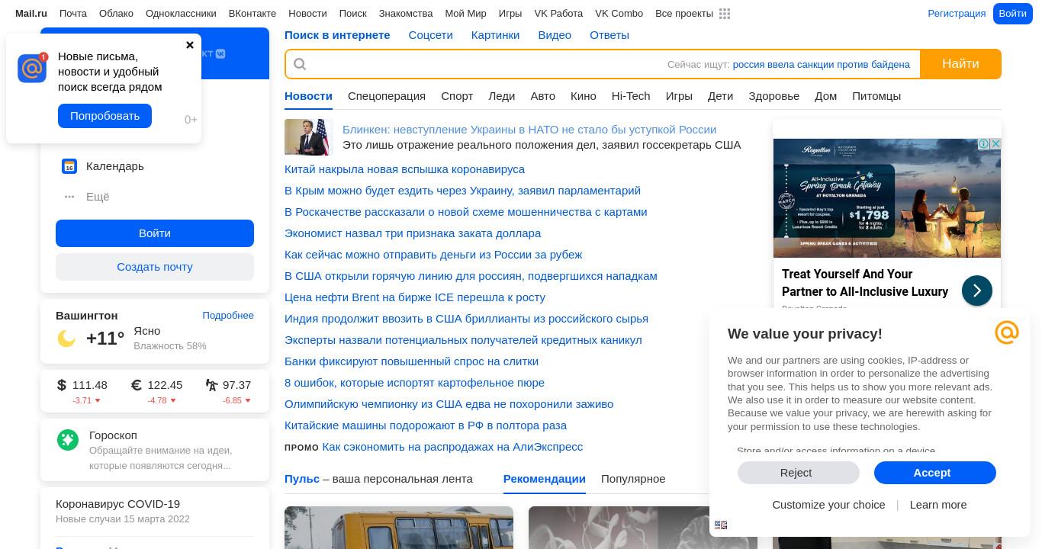Open the Blinken news thumbnail
This screenshot has width=1042, height=549.
click(309, 137)
